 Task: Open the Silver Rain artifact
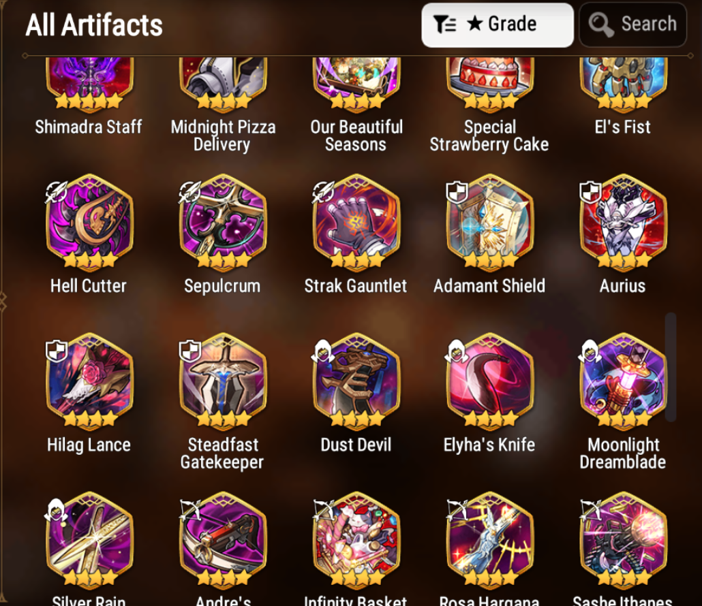(x=89, y=540)
